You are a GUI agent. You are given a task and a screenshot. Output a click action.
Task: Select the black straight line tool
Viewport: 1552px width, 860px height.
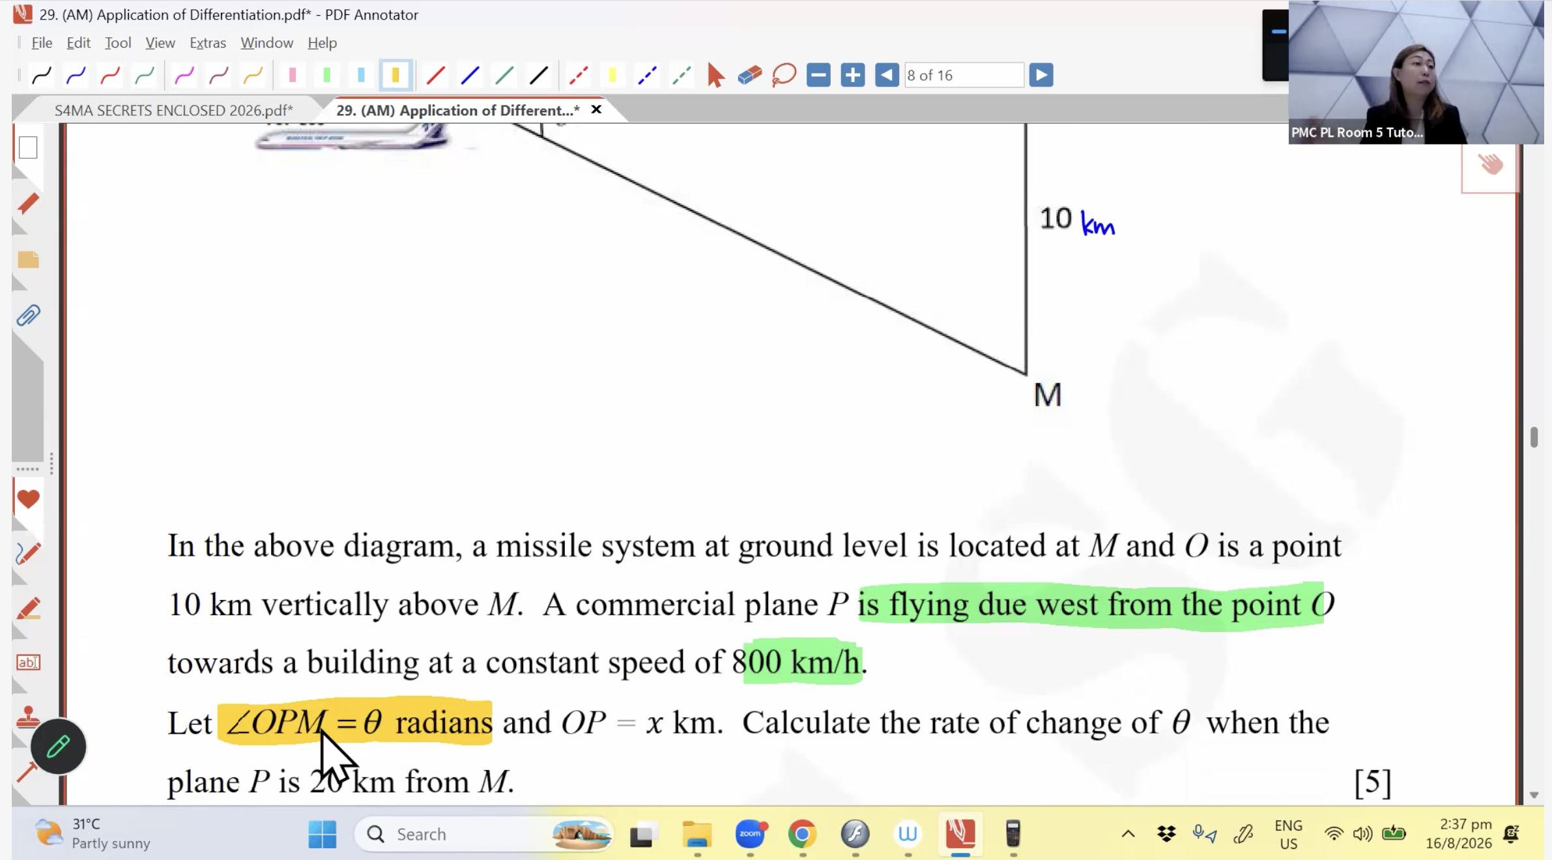coord(538,76)
